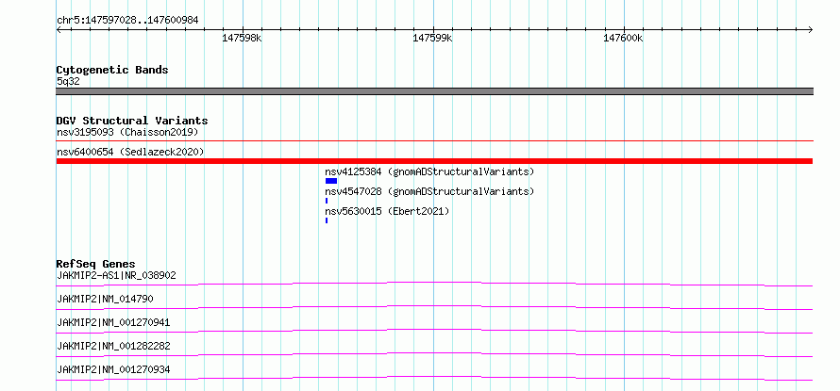Open the JAKMIP2|NM_001270941 gene label
The width and height of the screenshot is (840, 391).
(x=113, y=322)
